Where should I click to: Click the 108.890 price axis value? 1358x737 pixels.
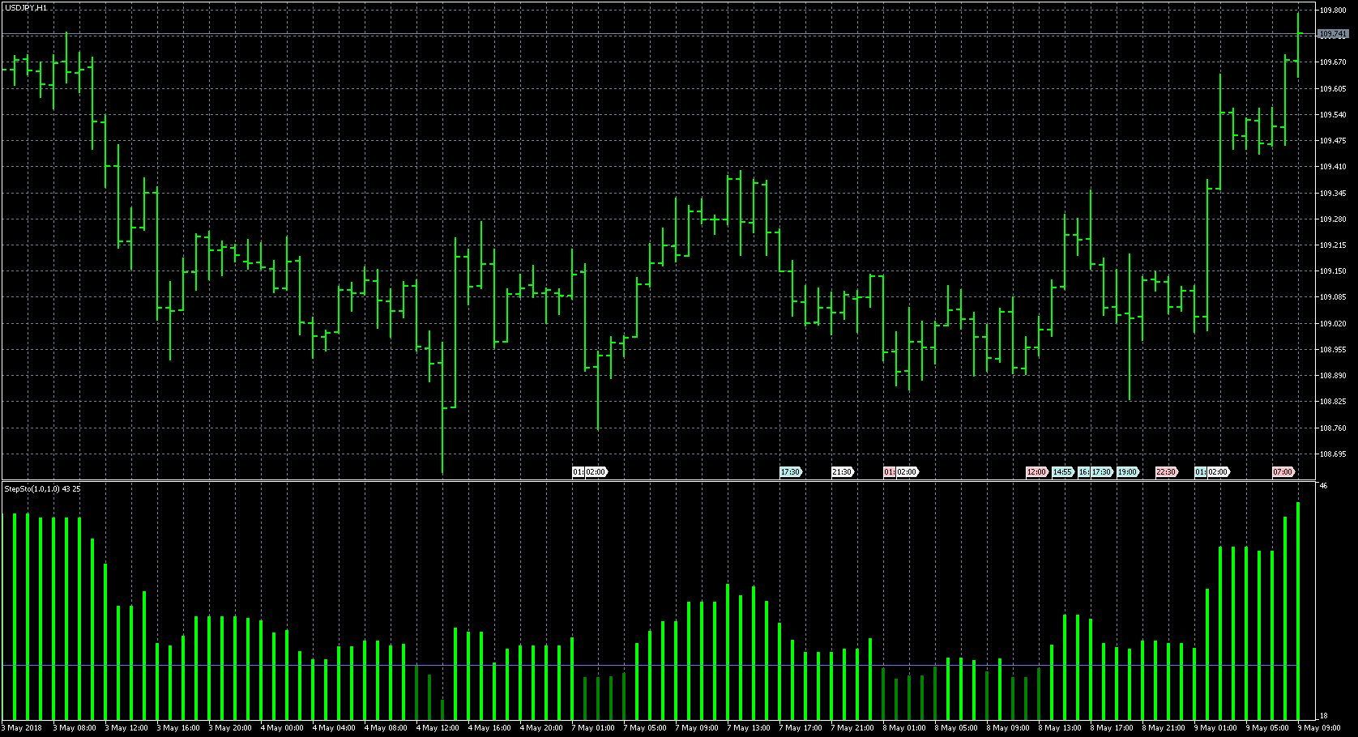point(1333,376)
